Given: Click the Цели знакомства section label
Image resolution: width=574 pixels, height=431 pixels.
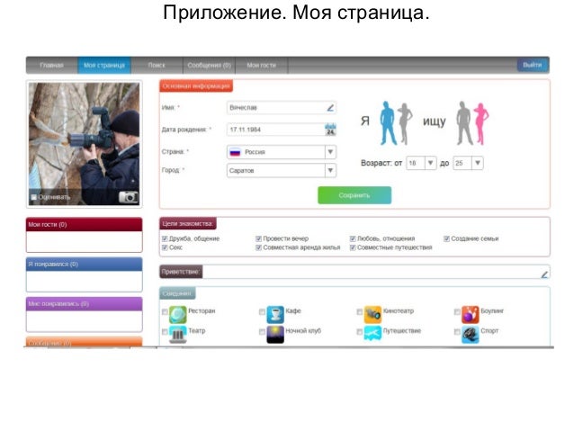Looking at the screenshot, I should 188,223.
